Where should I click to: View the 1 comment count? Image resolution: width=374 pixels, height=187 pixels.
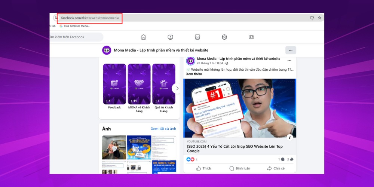coord(282,159)
